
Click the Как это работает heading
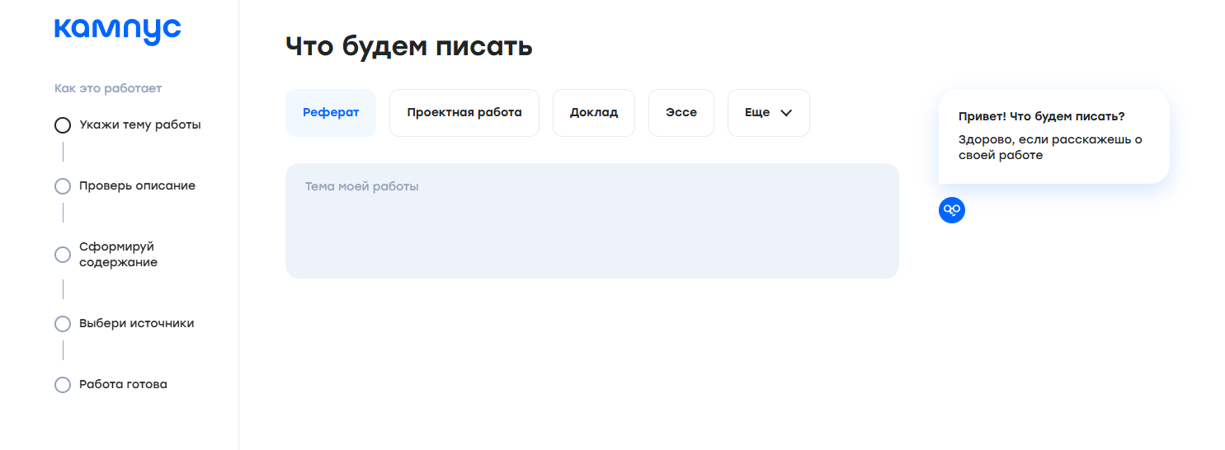(108, 88)
